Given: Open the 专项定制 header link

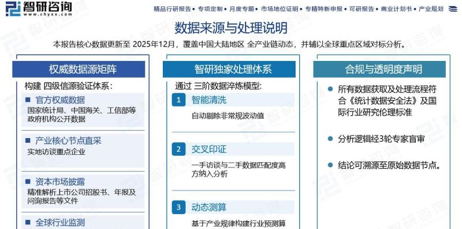Looking at the screenshot, I should (210, 9).
